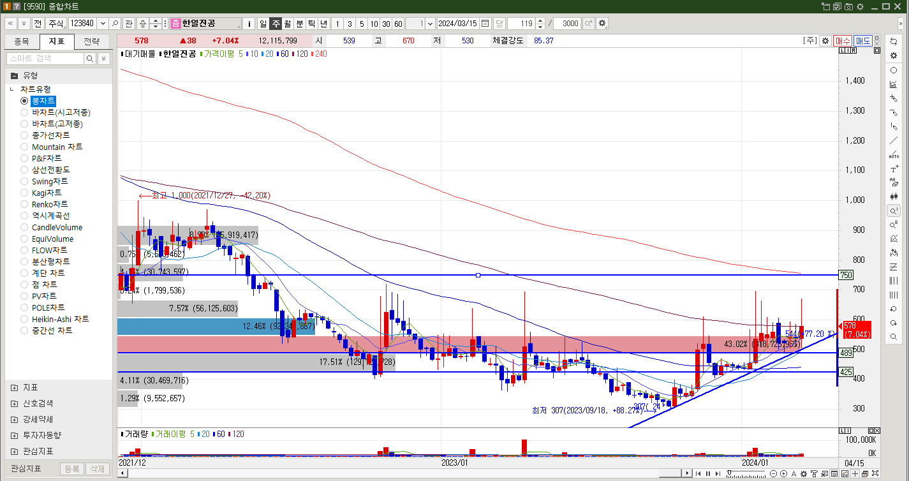Select P&F차트 radio option

pyautogui.click(x=24, y=158)
